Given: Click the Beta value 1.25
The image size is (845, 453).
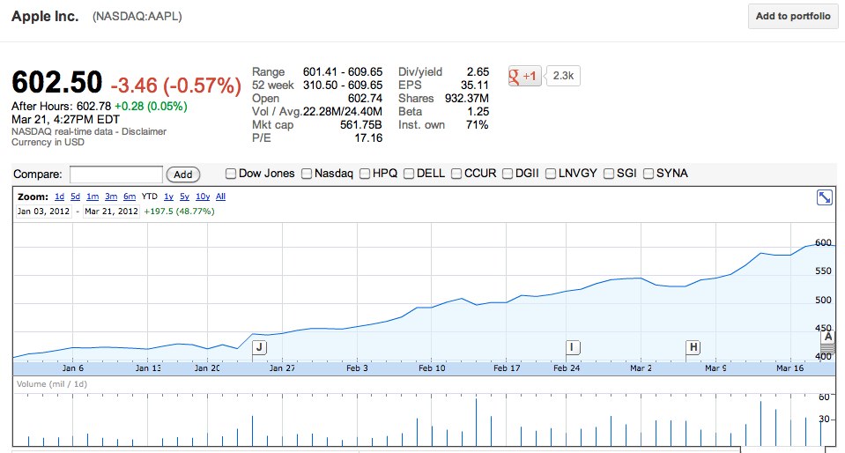Looking at the screenshot, I should [478, 112].
